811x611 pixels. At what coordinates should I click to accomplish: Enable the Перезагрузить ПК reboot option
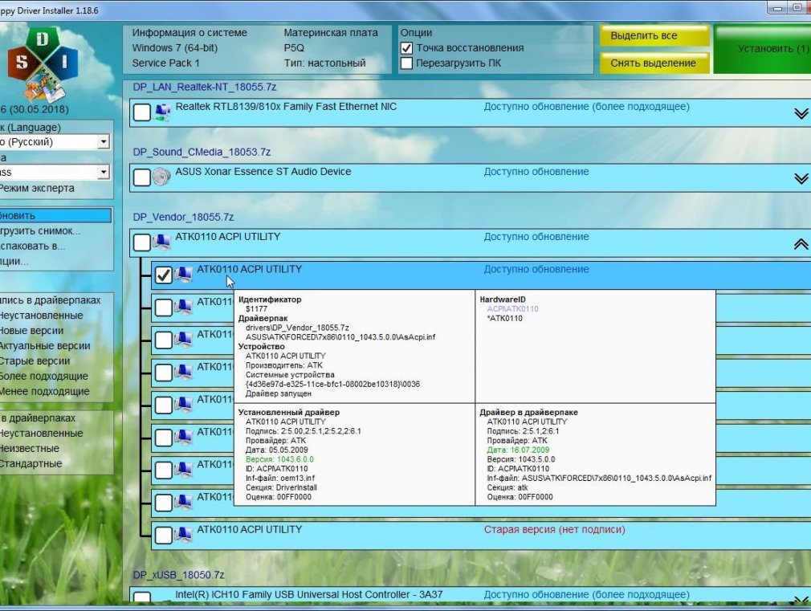click(x=406, y=63)
